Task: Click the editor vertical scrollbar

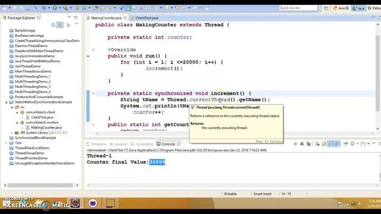Action: click(377, 73)
